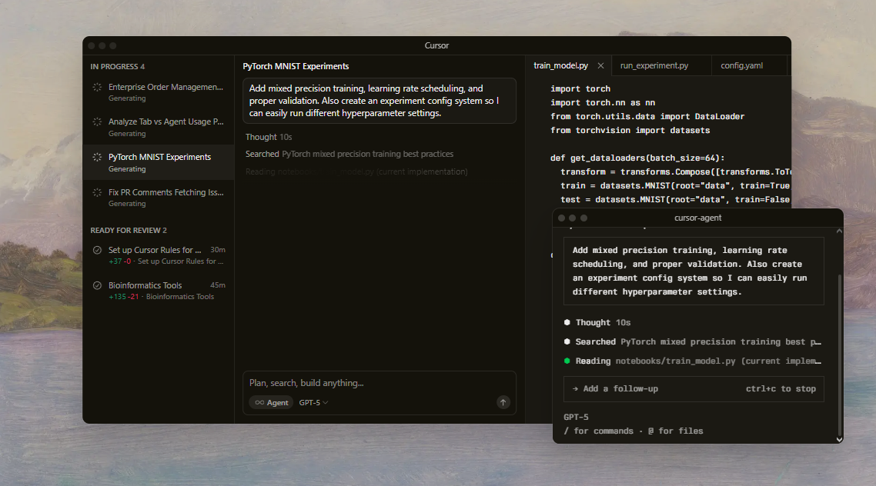Click the spinner icon beside Analyze Tab vs Agent
876x486 pixels.
(97, 122)
